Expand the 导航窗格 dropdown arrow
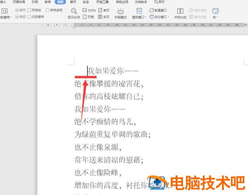The height and width of the screenshot is (195, 248). coord(11,17)
